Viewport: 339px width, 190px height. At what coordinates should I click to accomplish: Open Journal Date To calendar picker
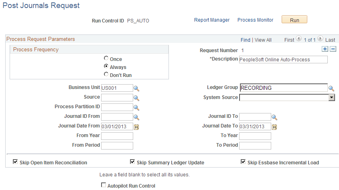274,127
